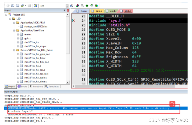192x125 pixels.
Task: Click the error marker on line 24
Action: (x=74, y=21)
